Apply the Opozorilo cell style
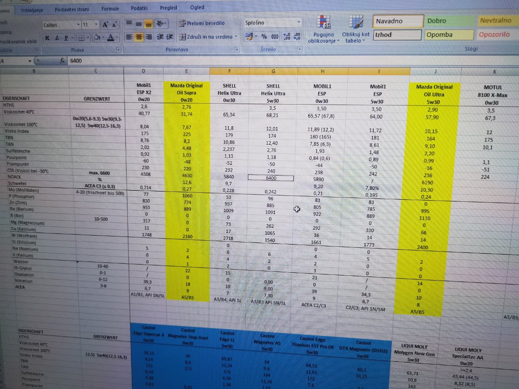The image size is (519, 389). pyautogui.click(x=498, y=35)
